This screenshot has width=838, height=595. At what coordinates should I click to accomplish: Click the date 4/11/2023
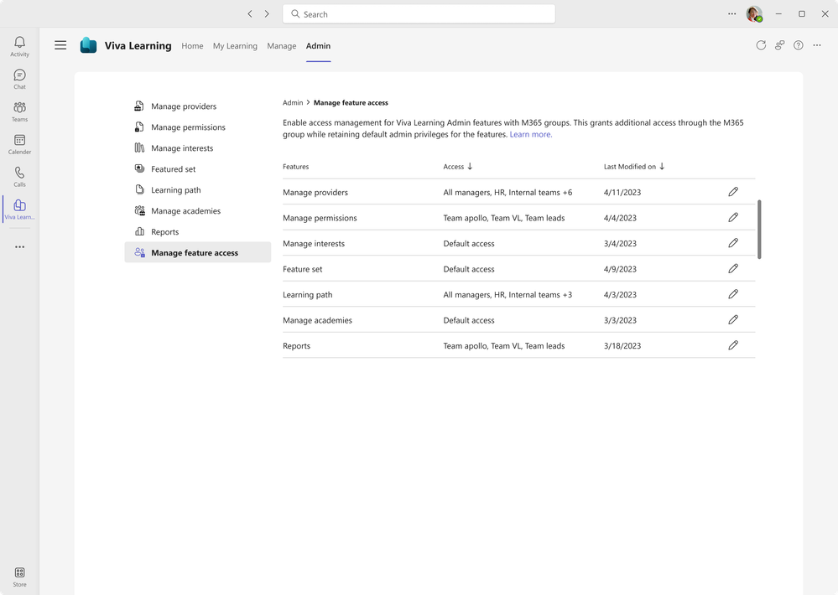[622, 192]
